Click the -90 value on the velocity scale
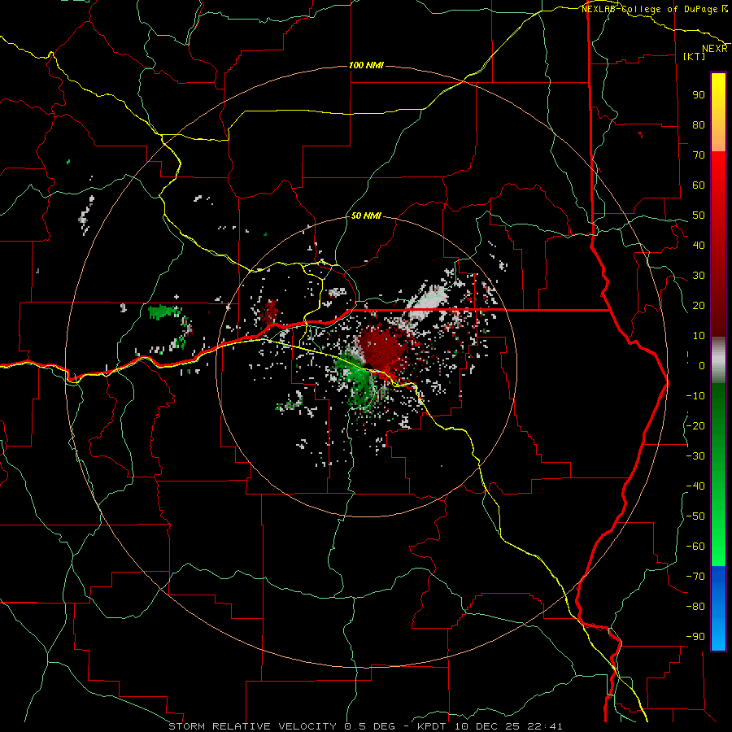This screenshot has height=732, width=732. click(x=695, y=637)
